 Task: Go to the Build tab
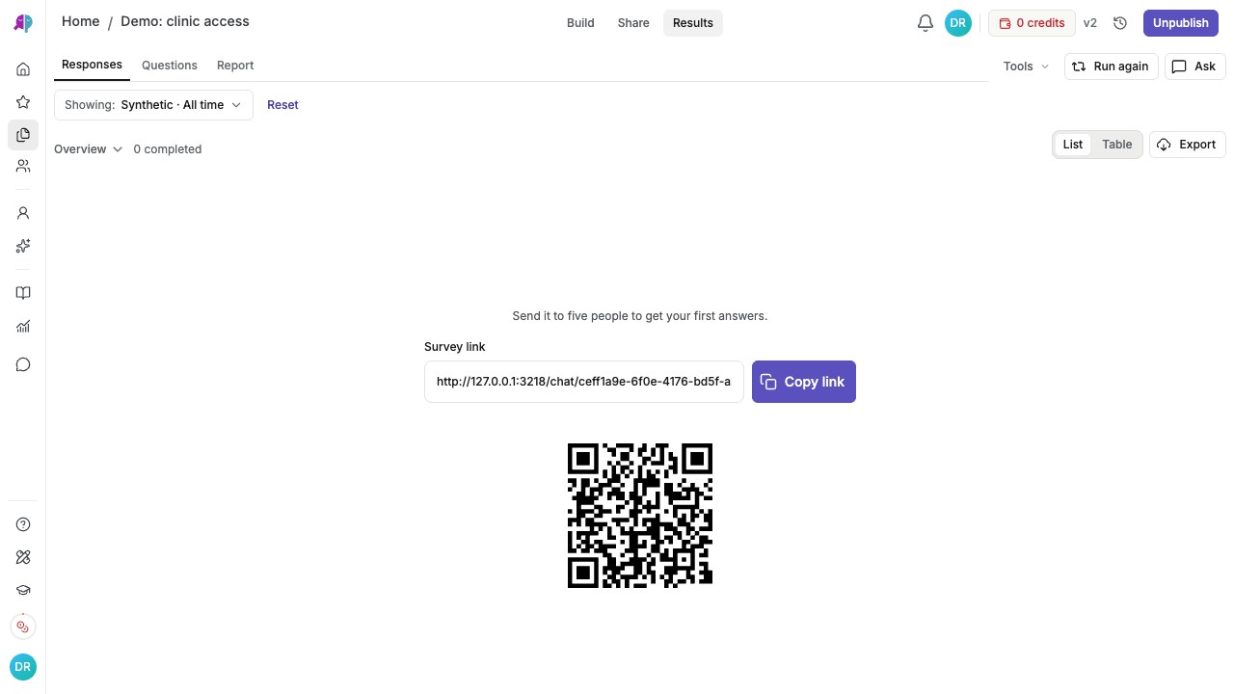[x=580, y=23]
